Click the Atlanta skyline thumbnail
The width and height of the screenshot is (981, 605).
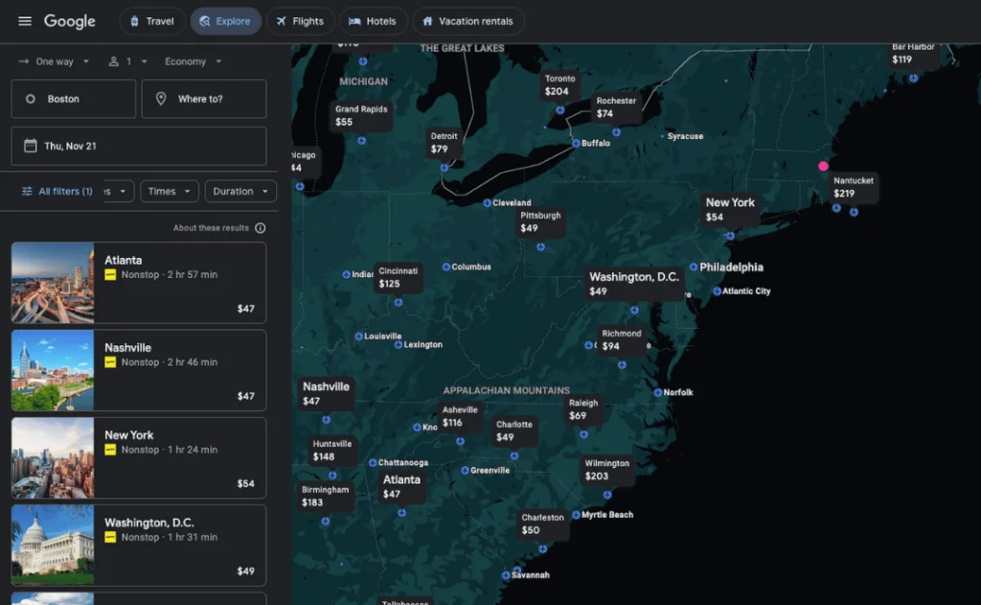(x=53, y=283)
